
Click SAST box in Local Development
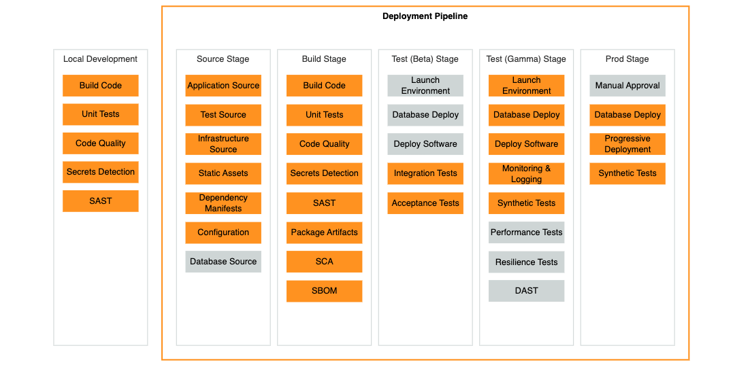pos(100,200)
